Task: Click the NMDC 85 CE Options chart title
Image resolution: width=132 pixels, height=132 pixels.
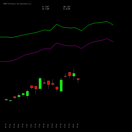Action: coord(17,4)
